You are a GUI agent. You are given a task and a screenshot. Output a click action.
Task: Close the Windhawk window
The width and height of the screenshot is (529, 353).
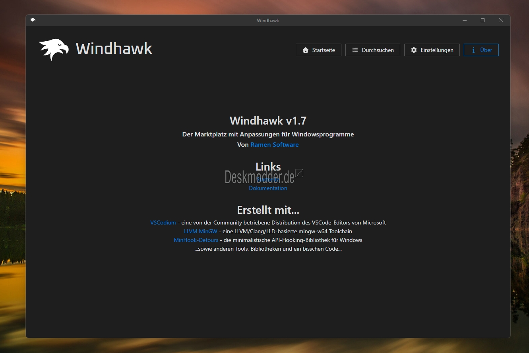coord(501,20)
